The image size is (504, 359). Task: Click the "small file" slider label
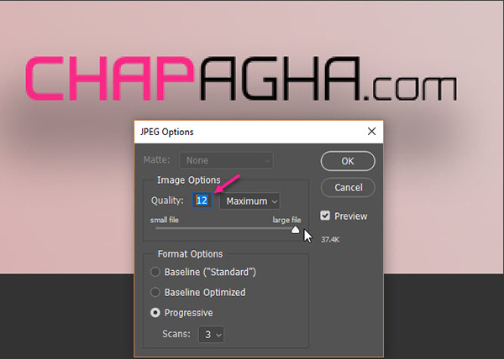165,220
